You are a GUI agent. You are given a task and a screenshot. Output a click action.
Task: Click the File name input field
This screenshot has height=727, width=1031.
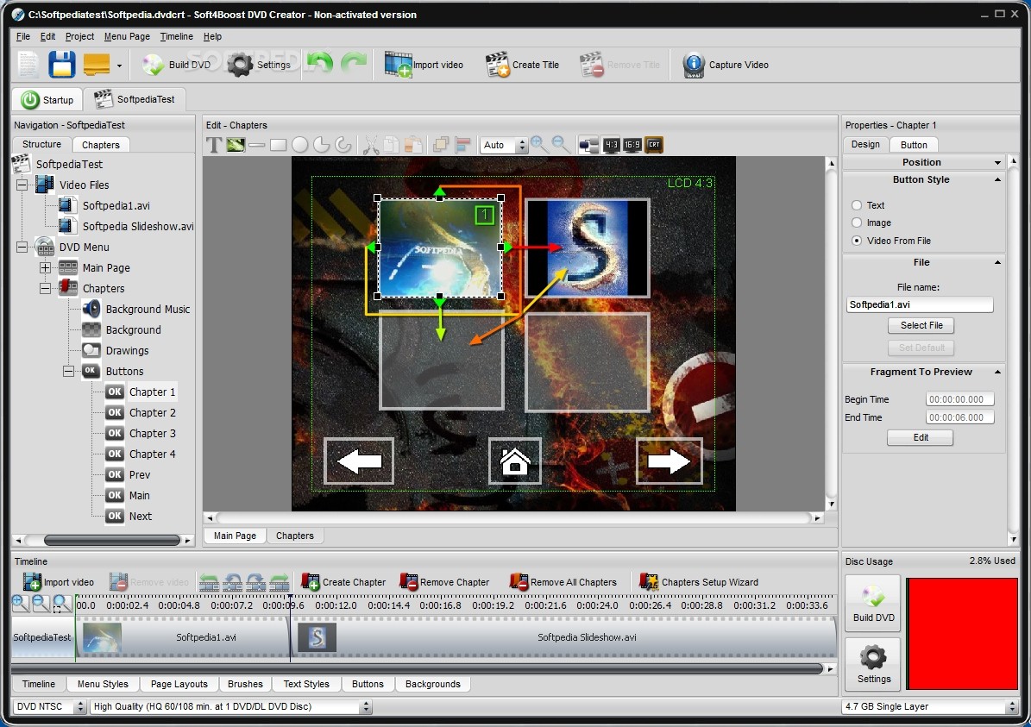[919, 305]
